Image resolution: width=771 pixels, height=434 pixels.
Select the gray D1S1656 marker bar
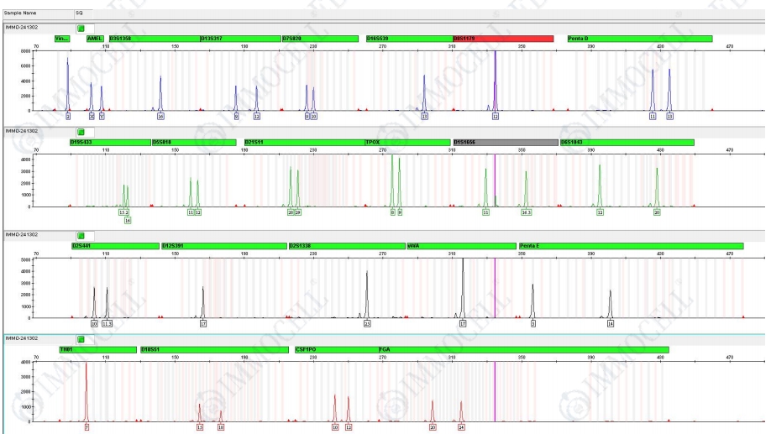[506, 143]
